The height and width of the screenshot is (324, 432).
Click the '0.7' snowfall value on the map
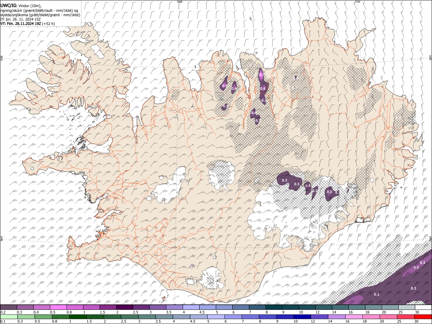tap(261, 74)
